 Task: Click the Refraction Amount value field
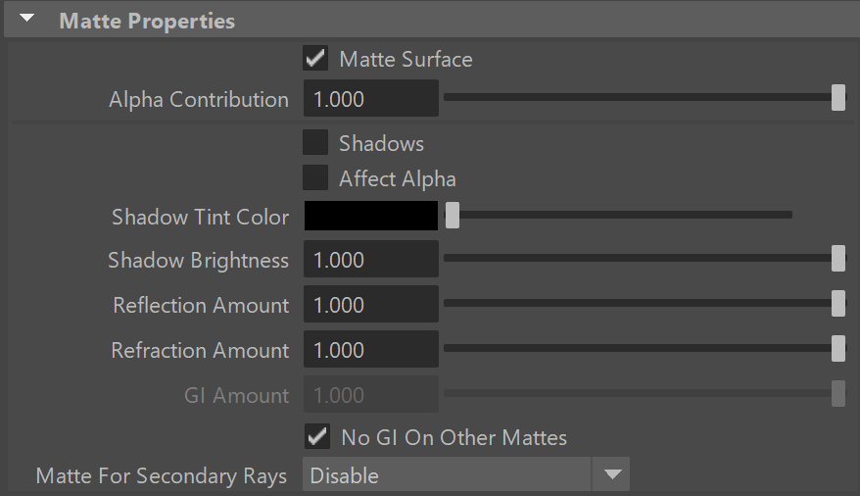click(371, 349)
